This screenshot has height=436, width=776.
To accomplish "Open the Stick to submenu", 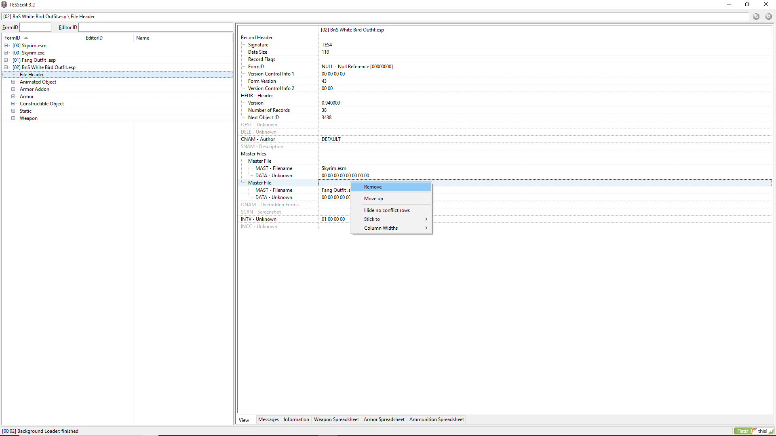I will point(391,219).
